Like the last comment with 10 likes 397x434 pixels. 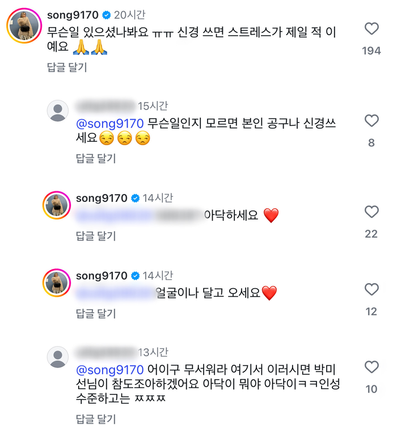(371, 366)
